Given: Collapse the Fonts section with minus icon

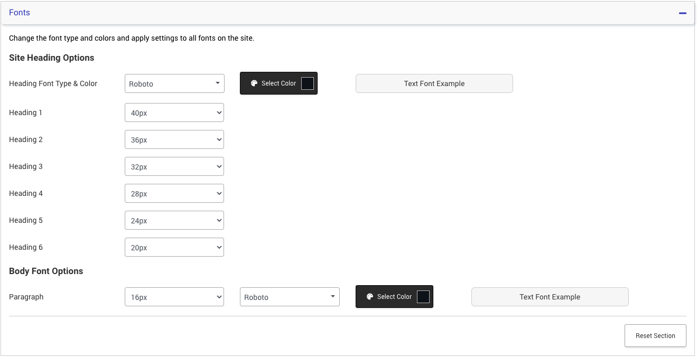Looking at the screenshot, I should 683,13.
